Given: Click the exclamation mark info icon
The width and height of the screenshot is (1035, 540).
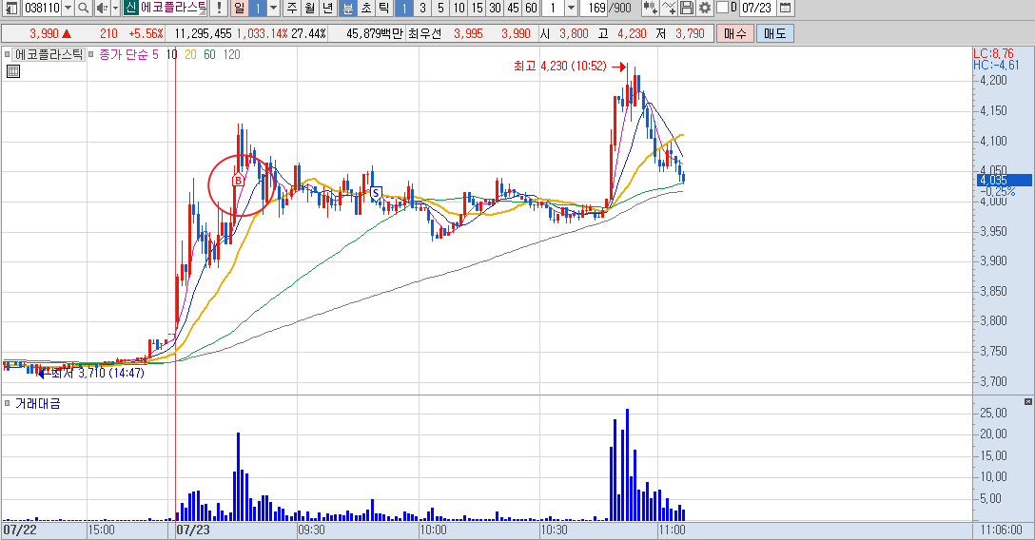Looking at the screenshot, I should pos(219,8).
